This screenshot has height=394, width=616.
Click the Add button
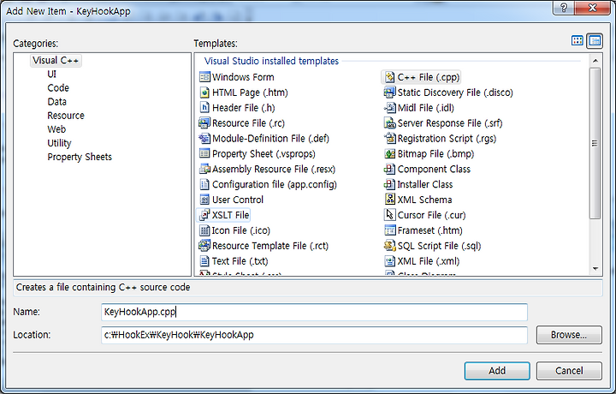pyautogui.click(x=497, y=371)
